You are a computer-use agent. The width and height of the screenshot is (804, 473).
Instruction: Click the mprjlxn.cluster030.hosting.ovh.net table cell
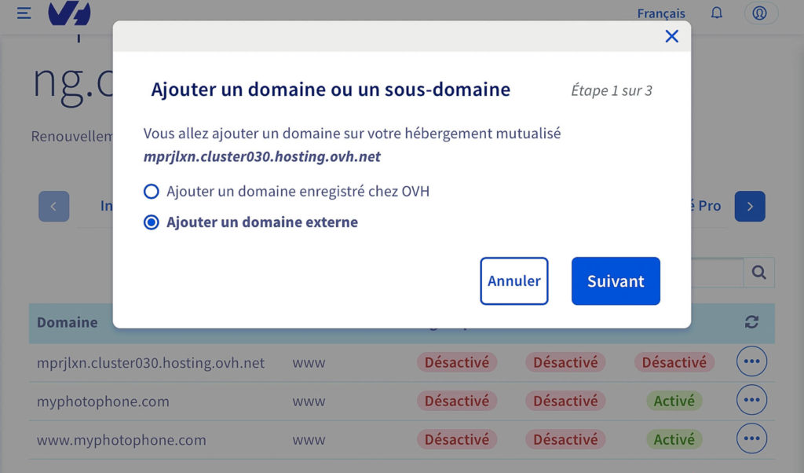pyautogui.click(x=151, y=363)
